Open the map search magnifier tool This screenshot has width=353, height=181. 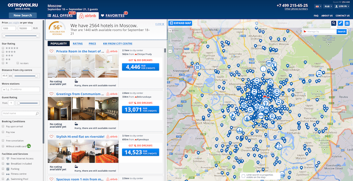point(334,23)
